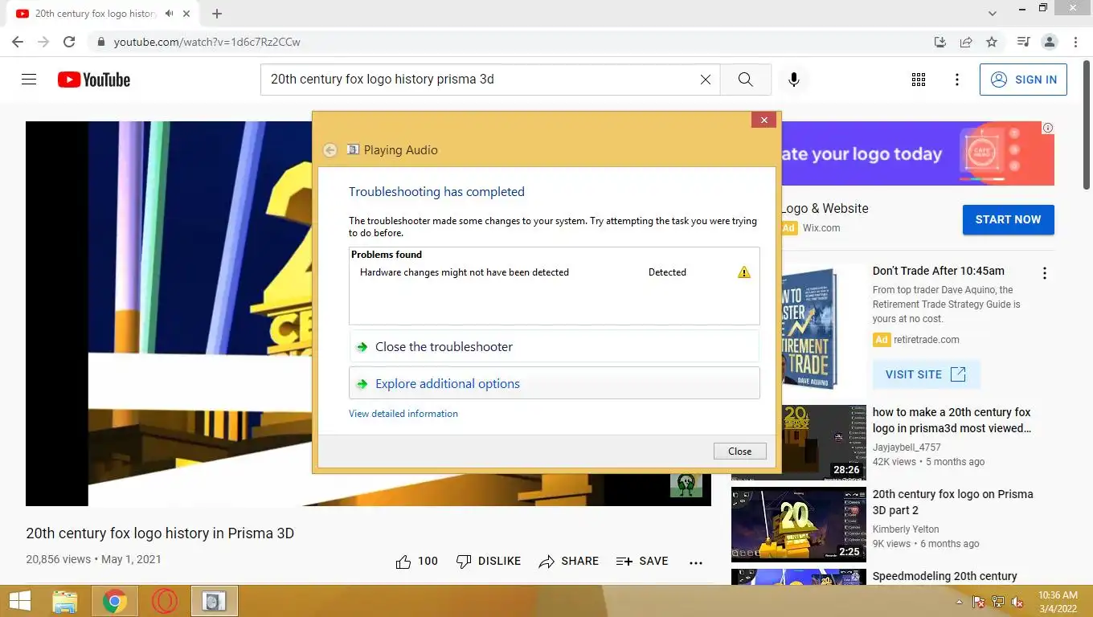This screenshot has height=617, width=1093.
Task: Open the Chrome three-dot menu
Action: [x=1075, y=42]
